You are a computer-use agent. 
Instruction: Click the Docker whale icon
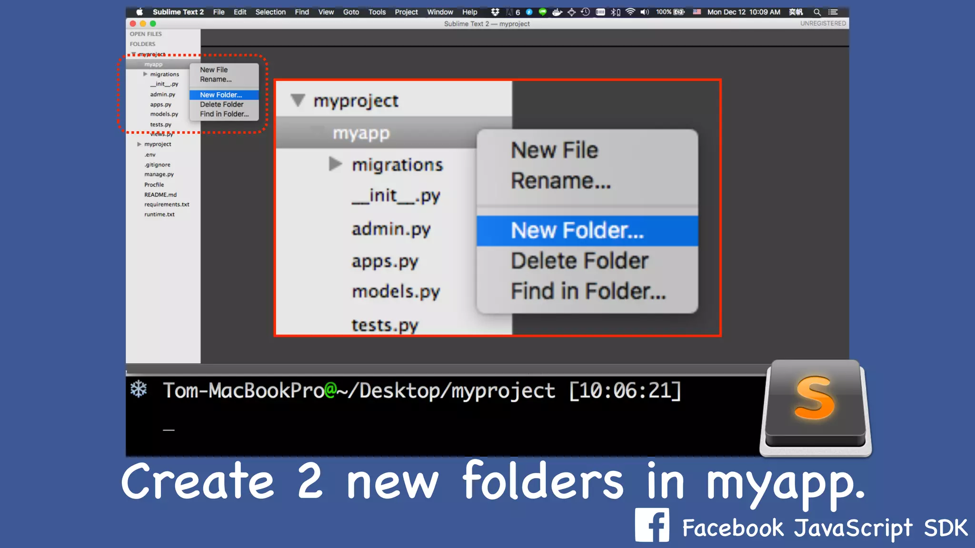(x=557, y=12)
